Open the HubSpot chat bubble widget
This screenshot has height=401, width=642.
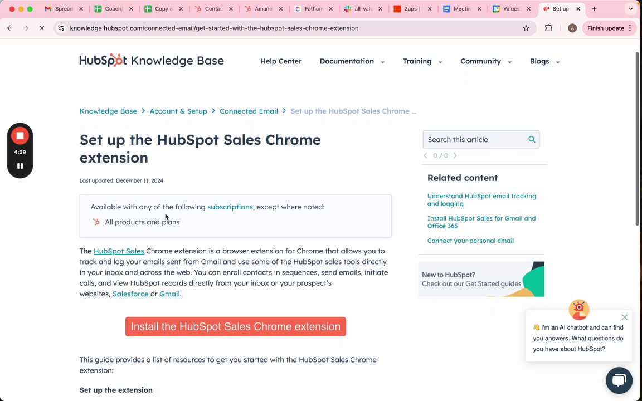pyautogui.click(x=619, y=381)
